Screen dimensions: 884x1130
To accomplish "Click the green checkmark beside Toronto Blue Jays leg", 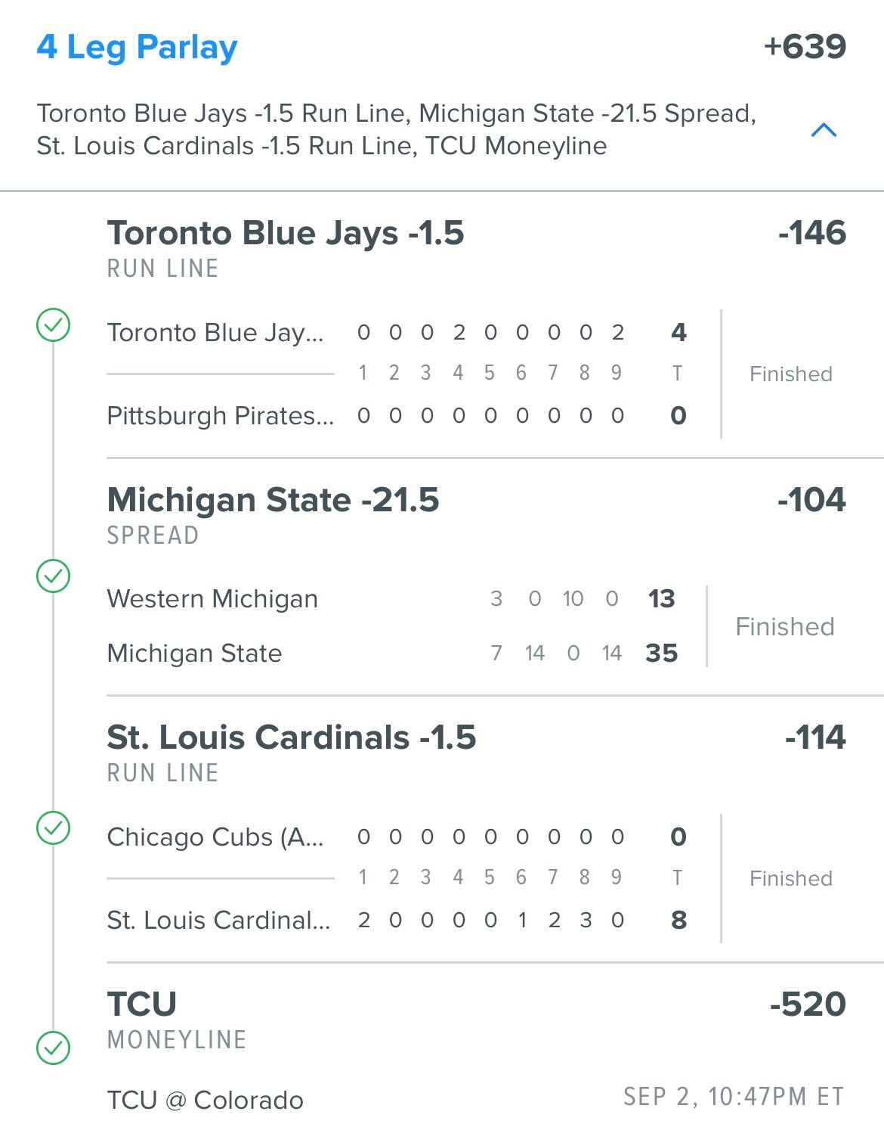I will click(54, 326).
